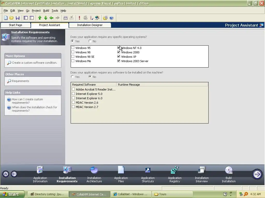Open the View menu

(x=20, y=11)
